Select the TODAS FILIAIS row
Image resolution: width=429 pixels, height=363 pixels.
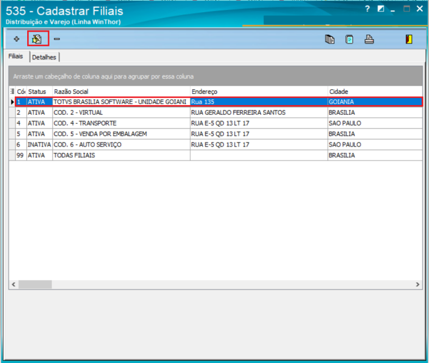point(216,155)
